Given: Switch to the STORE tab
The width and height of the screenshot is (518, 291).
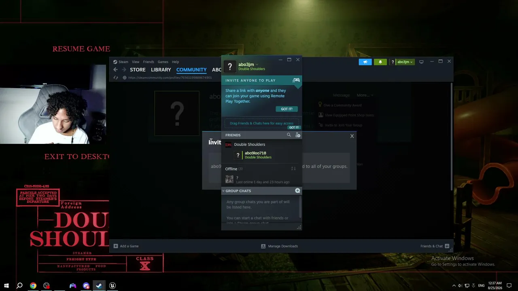Looking at the screenshot, I should coord(138,70).
